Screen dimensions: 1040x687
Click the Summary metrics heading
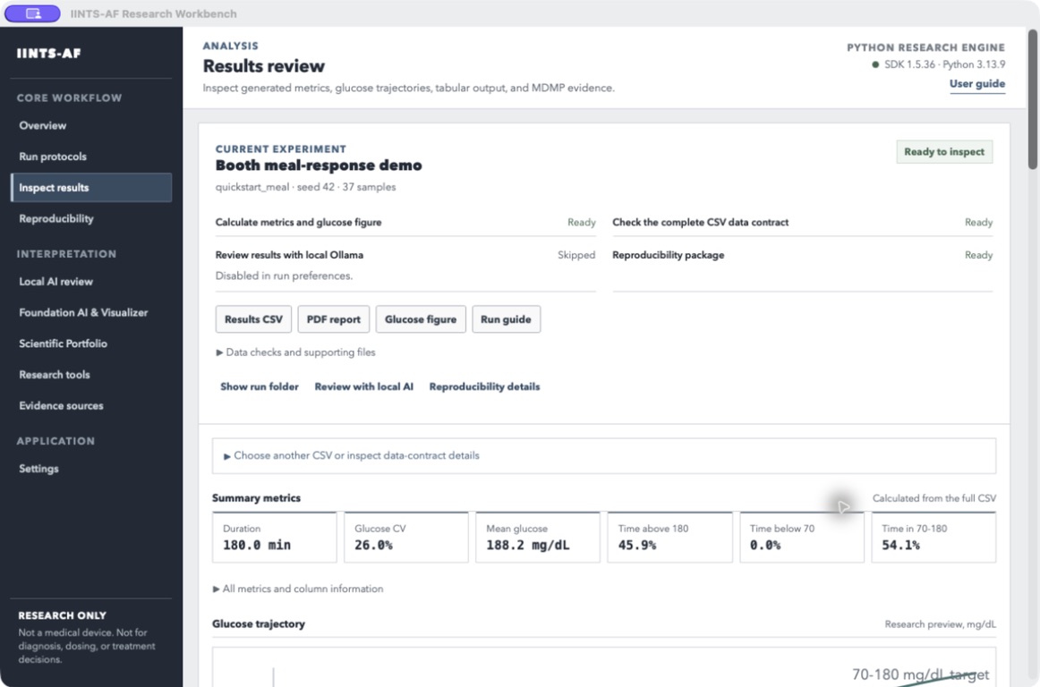point(256,498)
